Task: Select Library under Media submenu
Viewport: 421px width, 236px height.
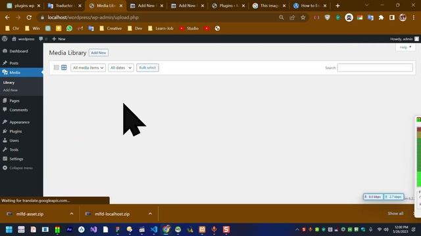Action: tap(9, 83)
